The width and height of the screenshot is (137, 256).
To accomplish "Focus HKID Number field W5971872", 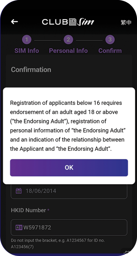I will pos(69,227).
